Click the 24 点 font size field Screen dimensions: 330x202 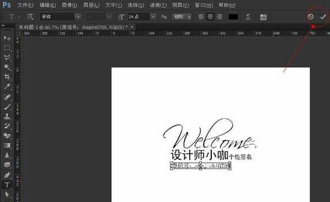pos(139,16)
